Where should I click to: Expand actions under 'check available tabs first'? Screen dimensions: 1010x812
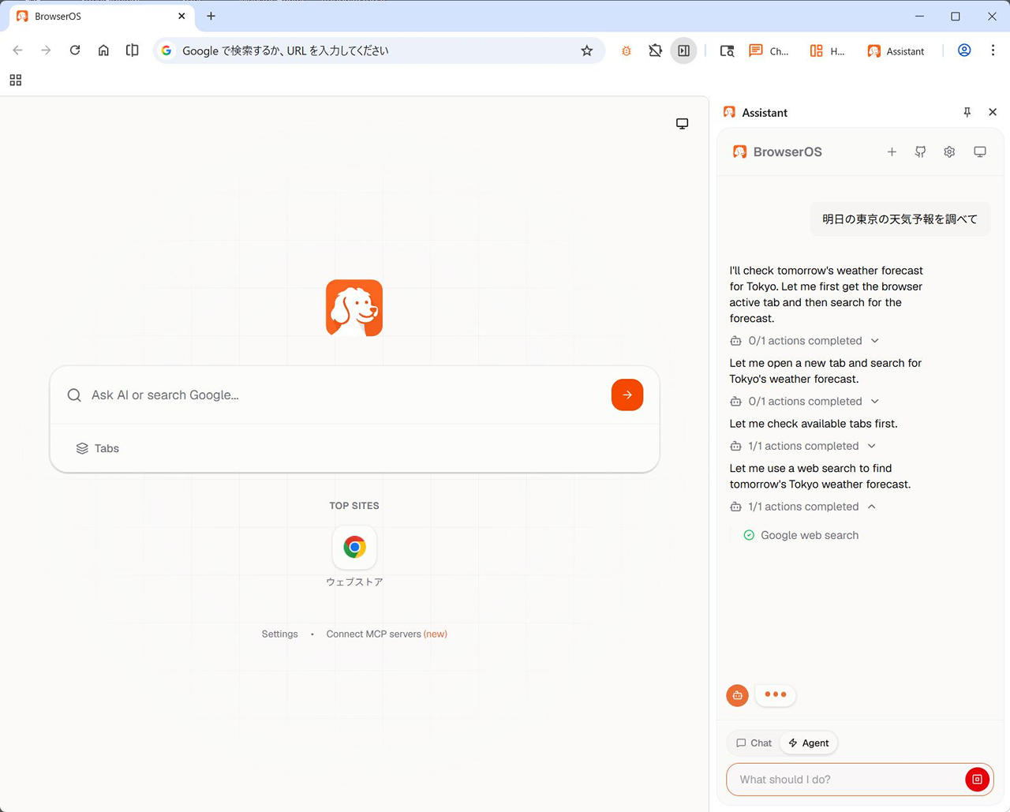pyautogui.click(x=871, y=446)
